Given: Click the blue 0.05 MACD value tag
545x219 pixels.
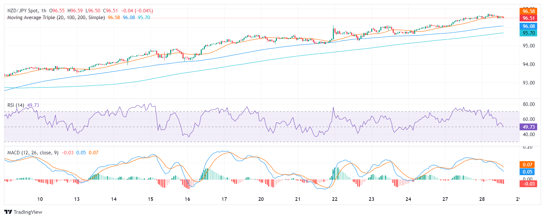Looking at the screenshot, I should tap(527, 172).
